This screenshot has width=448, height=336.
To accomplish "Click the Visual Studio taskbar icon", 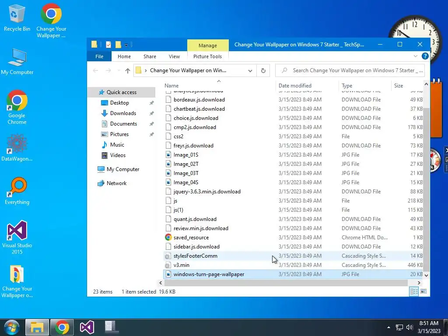I will click(87, 327).
